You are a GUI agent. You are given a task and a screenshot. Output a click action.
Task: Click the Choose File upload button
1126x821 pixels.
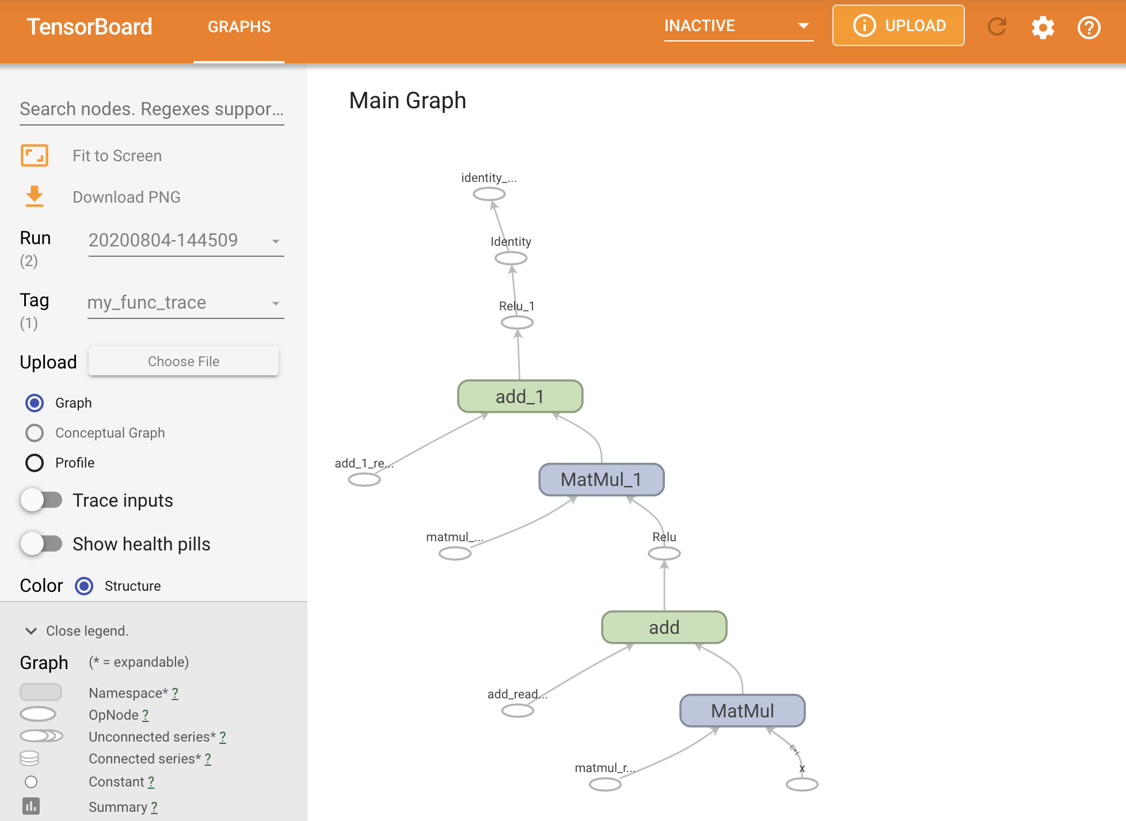point(184,360)
